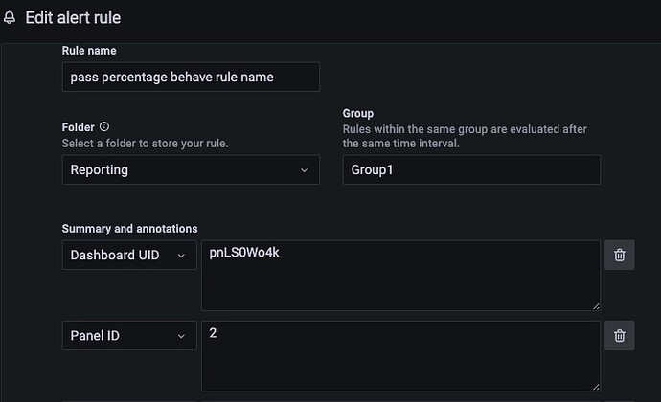The width and height of the screenshot is (661, 402).
Task: Click the Group1 group input field
Action: pos(471,169)
